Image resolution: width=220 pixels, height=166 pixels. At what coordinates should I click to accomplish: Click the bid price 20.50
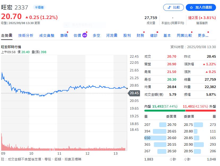pyautogui.click(x=172, y=151)
